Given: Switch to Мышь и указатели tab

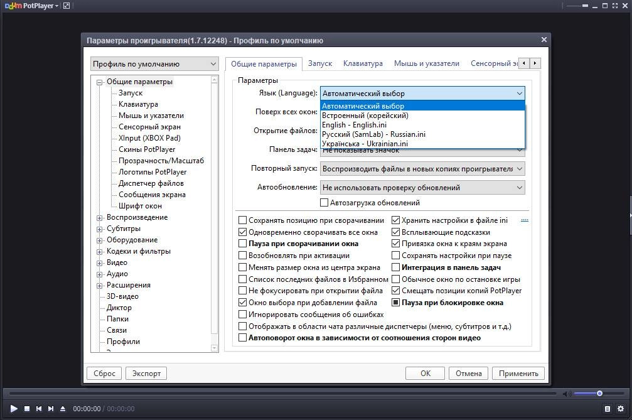Looking at the screenshot, I should point(426,63).
